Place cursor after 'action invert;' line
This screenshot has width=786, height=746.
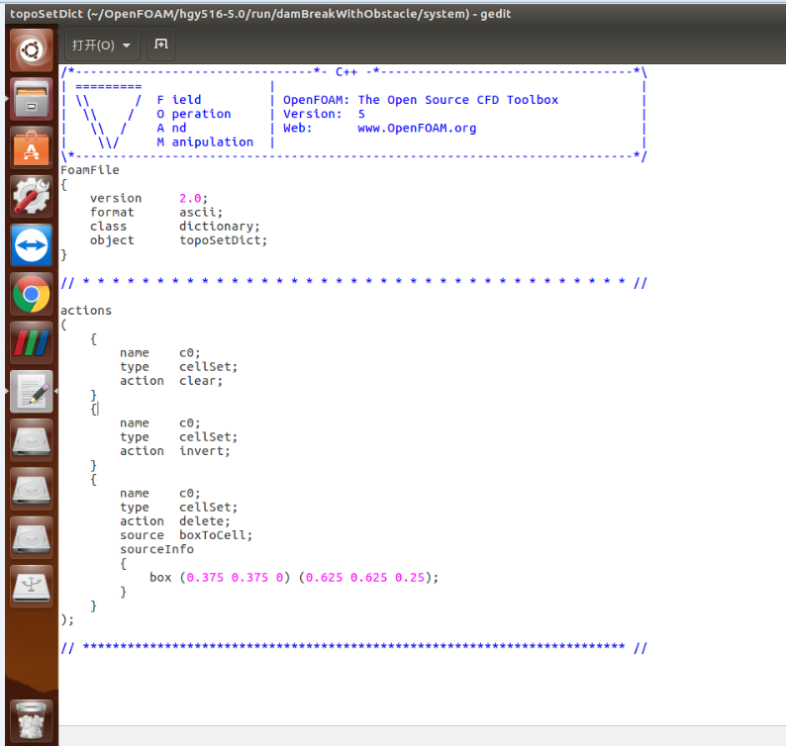pos(231,451)
